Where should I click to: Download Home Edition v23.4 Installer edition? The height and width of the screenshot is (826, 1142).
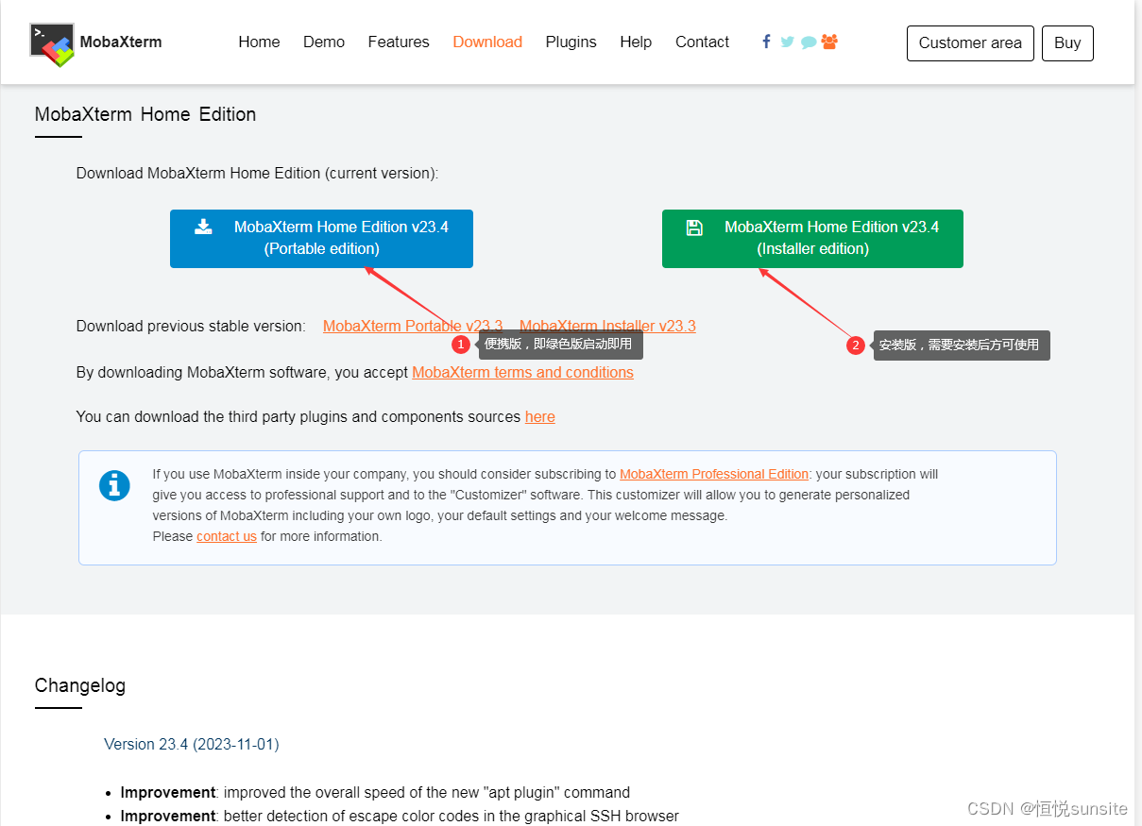click(812, 239)
